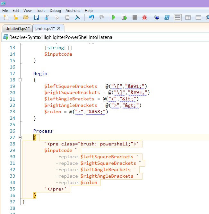Click the New file with star icon
The image size is (209, 214).
coord(16,17)
